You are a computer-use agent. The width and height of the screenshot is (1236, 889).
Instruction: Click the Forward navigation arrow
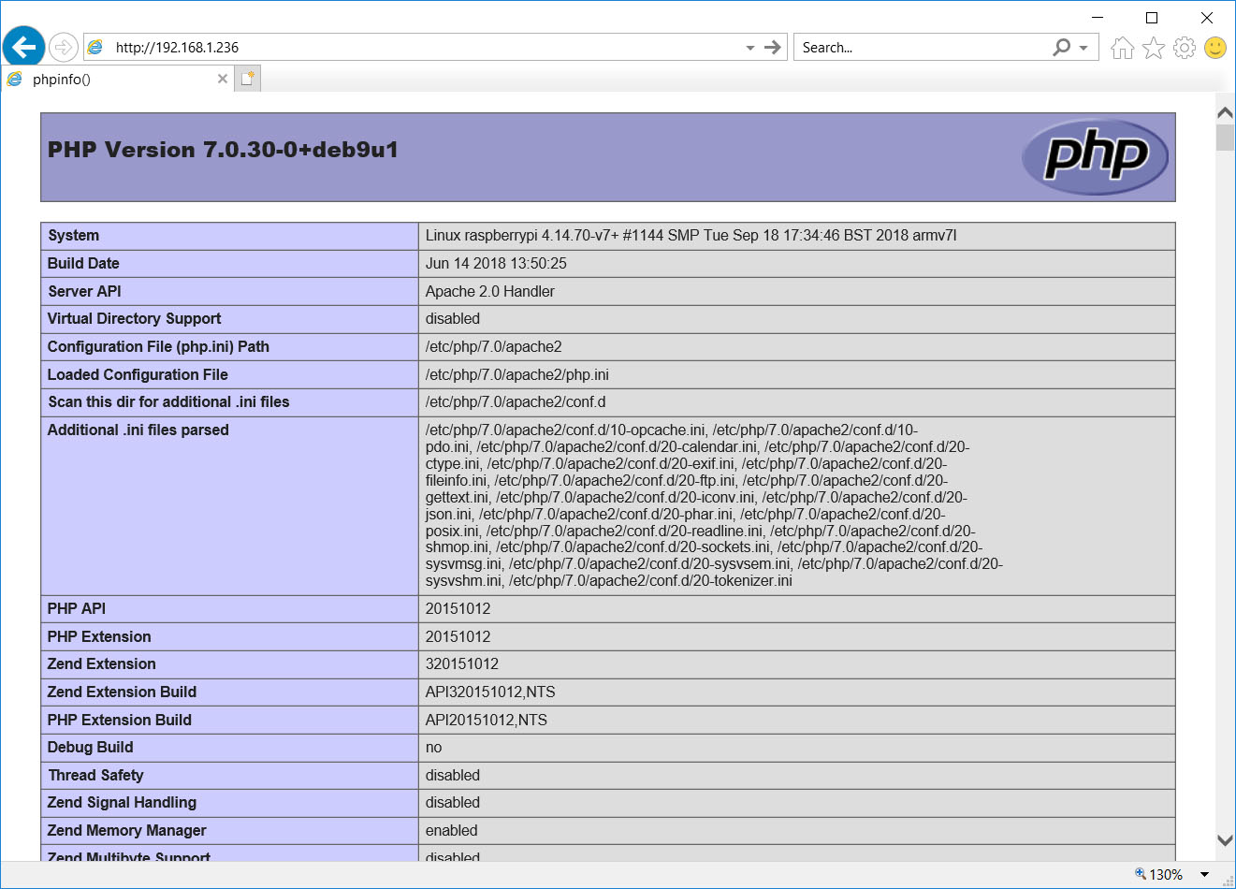coord(64,47)
